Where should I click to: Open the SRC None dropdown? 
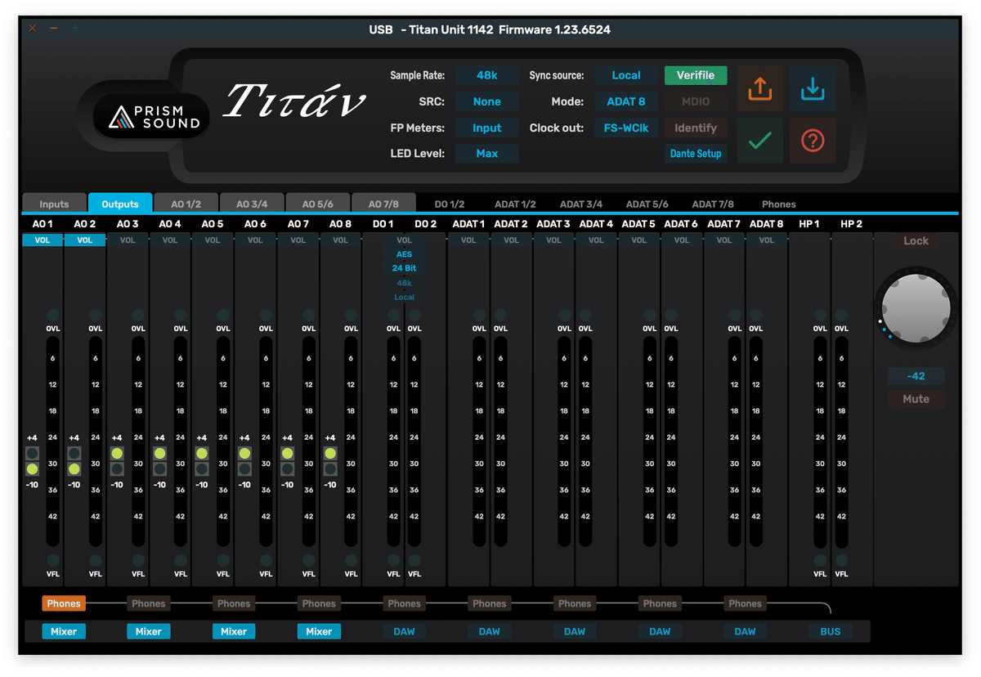487,101
